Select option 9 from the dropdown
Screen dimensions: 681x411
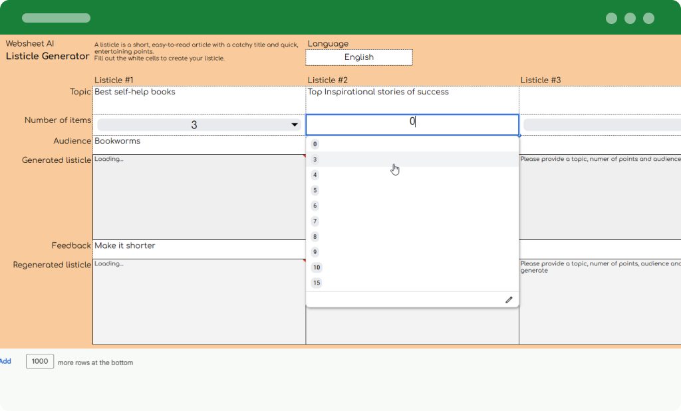coord(315,252)
